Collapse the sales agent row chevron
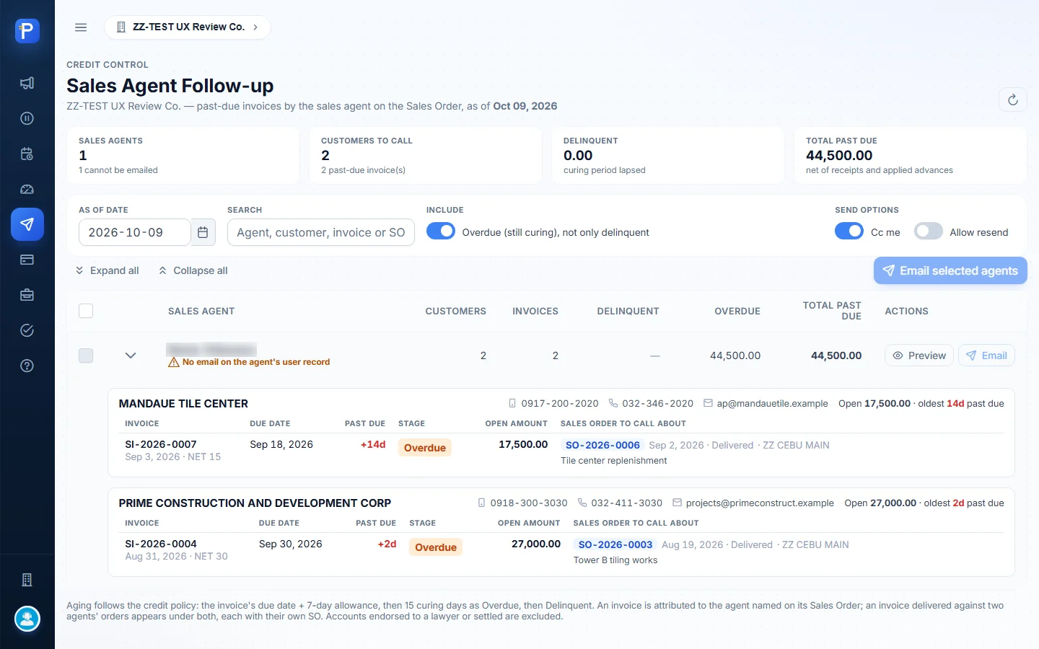Image resolution: width=1039 pixels, height=649 pixels. click(x=131, y=356)
